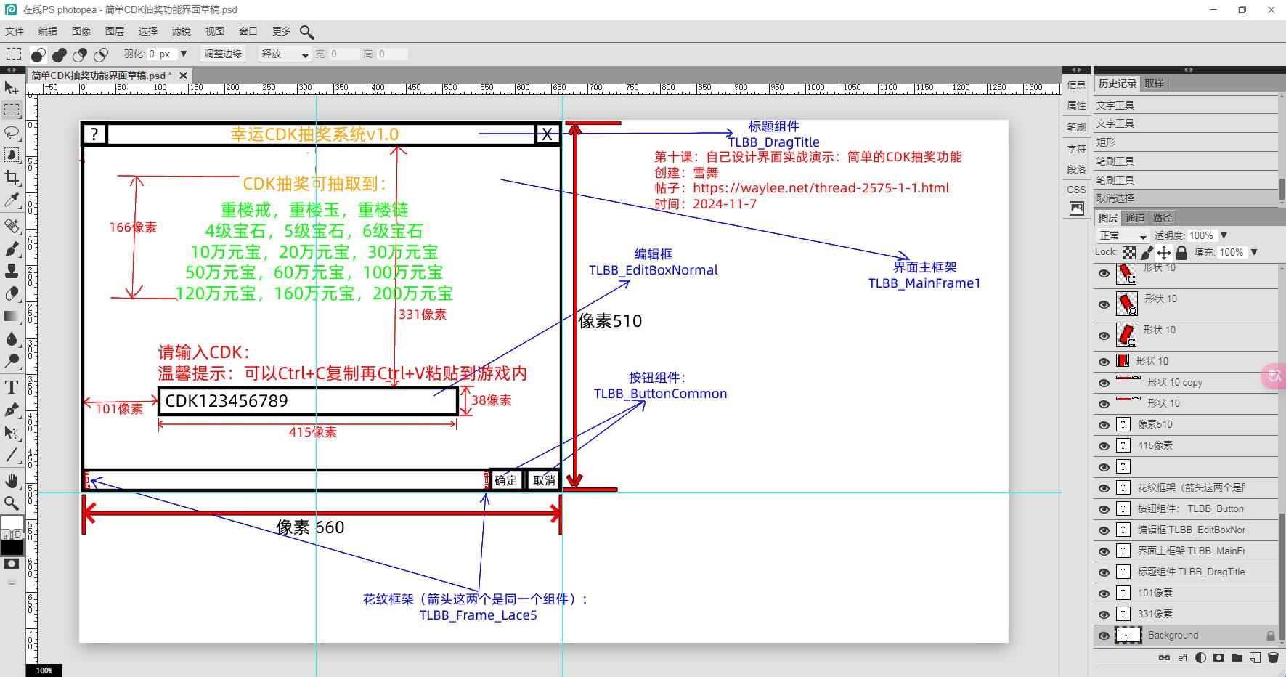The width and height of the screenshot is (1286, 677).
Task: Open the CSS side panel
Action: tap(1076, 190)
